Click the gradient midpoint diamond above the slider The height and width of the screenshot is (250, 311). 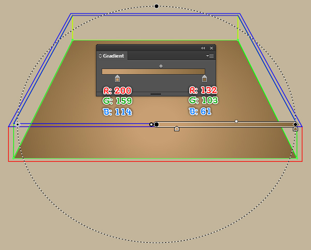tap(161, 66)
